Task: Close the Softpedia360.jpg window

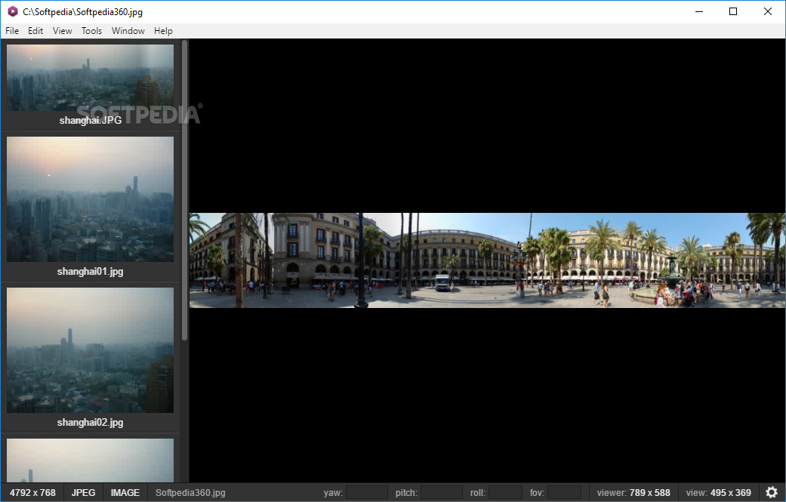Action: pyautogui.click(x=767, y=11)
